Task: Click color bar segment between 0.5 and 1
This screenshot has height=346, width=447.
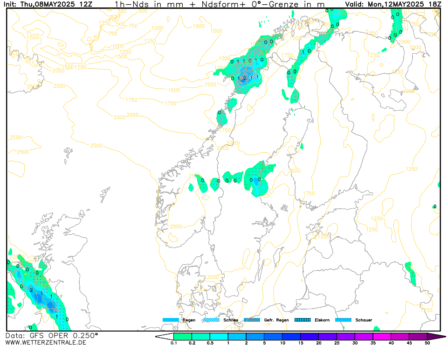Action: pyautogui.click(x=219, y=337)
